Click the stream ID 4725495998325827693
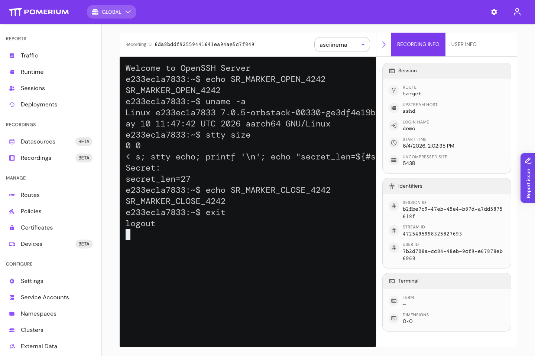Viewport: 535px width, 356px height. [432, 234]
